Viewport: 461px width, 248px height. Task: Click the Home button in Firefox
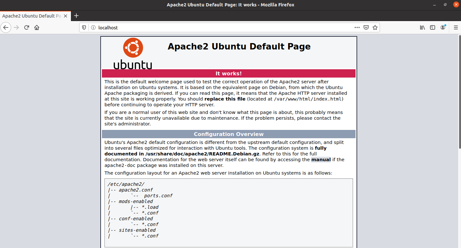point(36,27)
